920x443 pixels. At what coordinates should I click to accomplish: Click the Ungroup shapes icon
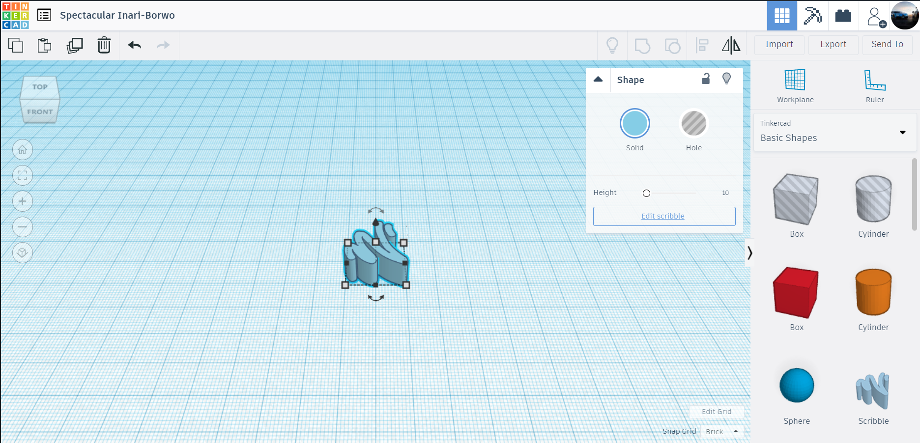point(672,46)
